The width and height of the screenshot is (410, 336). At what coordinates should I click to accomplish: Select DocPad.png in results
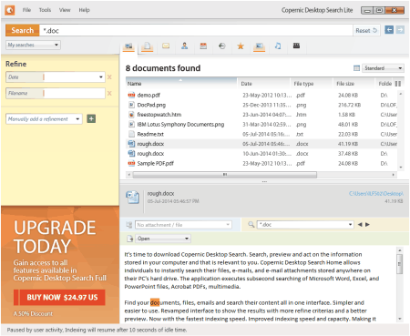(x=261, y=105)
